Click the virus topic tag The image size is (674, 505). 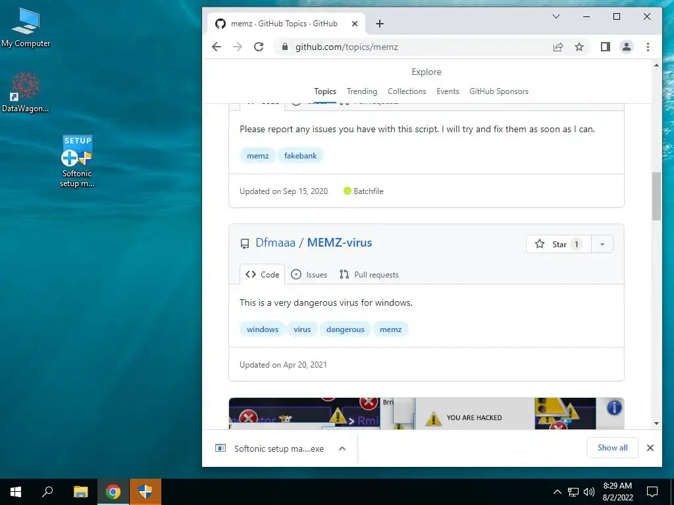(302, 329)
